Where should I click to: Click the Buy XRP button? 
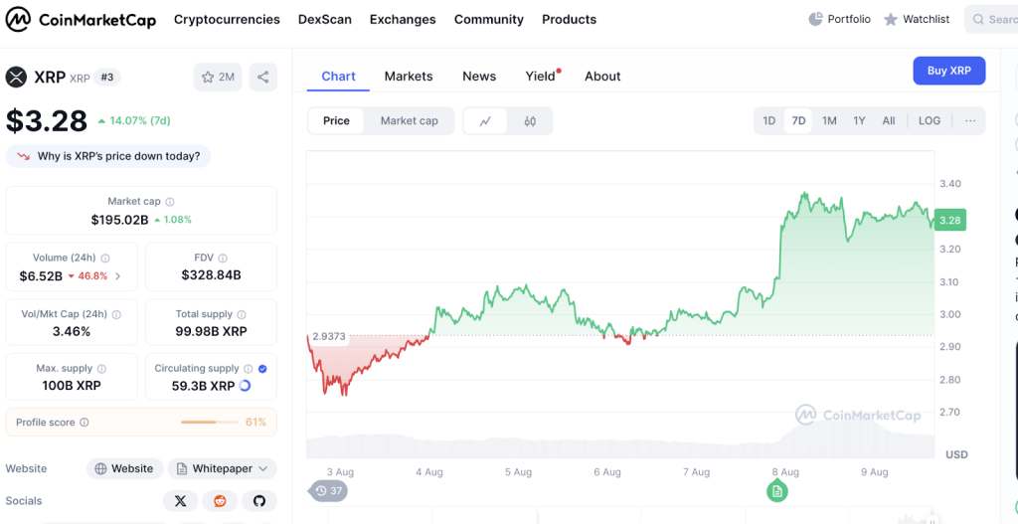948,71
